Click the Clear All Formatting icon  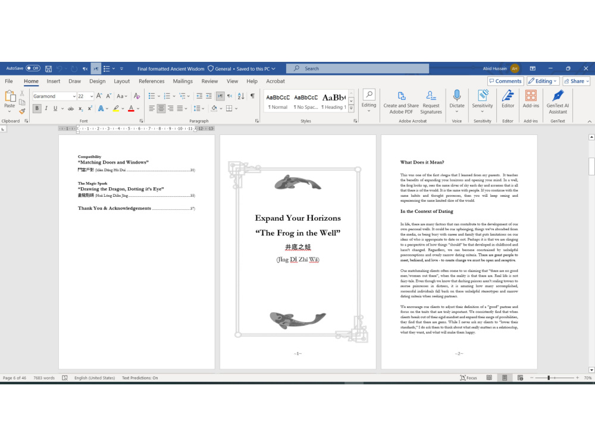137,96
